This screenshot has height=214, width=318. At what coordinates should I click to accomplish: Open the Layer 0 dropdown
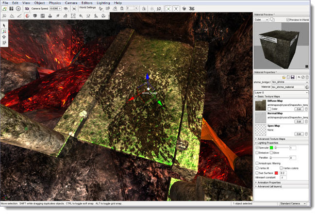281,92
